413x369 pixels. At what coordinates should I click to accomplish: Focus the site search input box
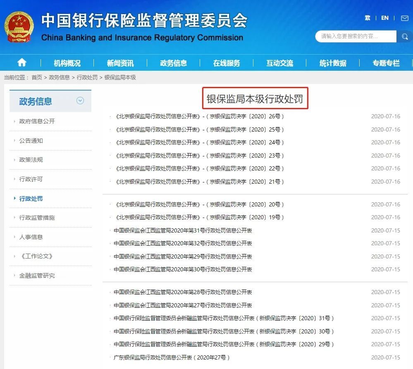pyautogui.click(x=356, y=36)
